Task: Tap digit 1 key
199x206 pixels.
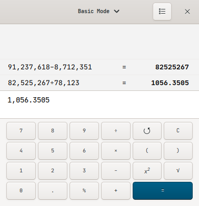Action: tap(21, 171)
